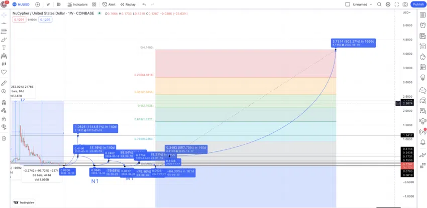Select the Fibonacci retracement drawing tool
Screen dimensions: 427x208
click(x=4, y=32)
